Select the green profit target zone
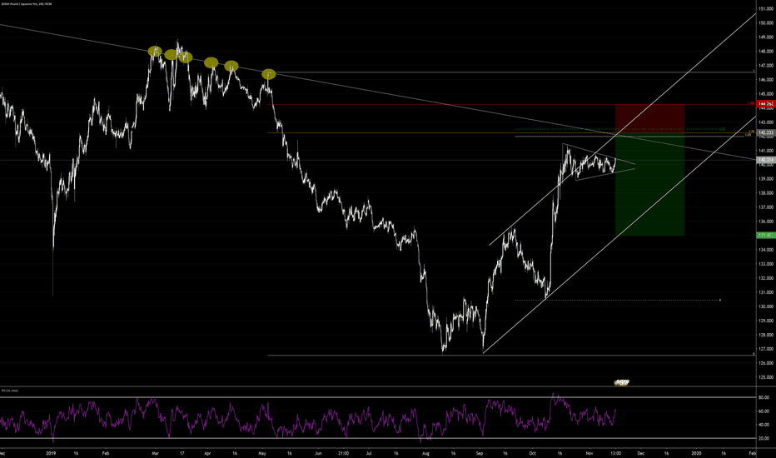The image size is (776, 458). pyautogui.click(x=649, y=185)
